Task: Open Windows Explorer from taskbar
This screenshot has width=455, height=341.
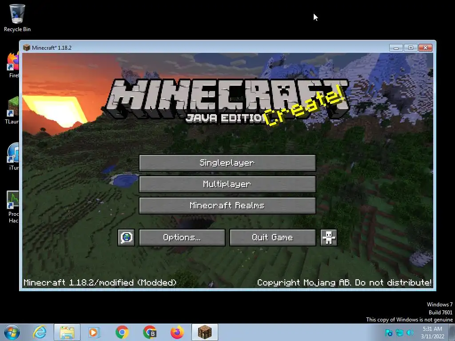Action: pos(67,332)
